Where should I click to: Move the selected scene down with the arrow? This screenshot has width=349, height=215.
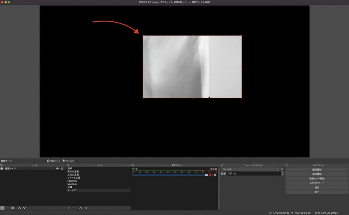click(x=87, y=208)
